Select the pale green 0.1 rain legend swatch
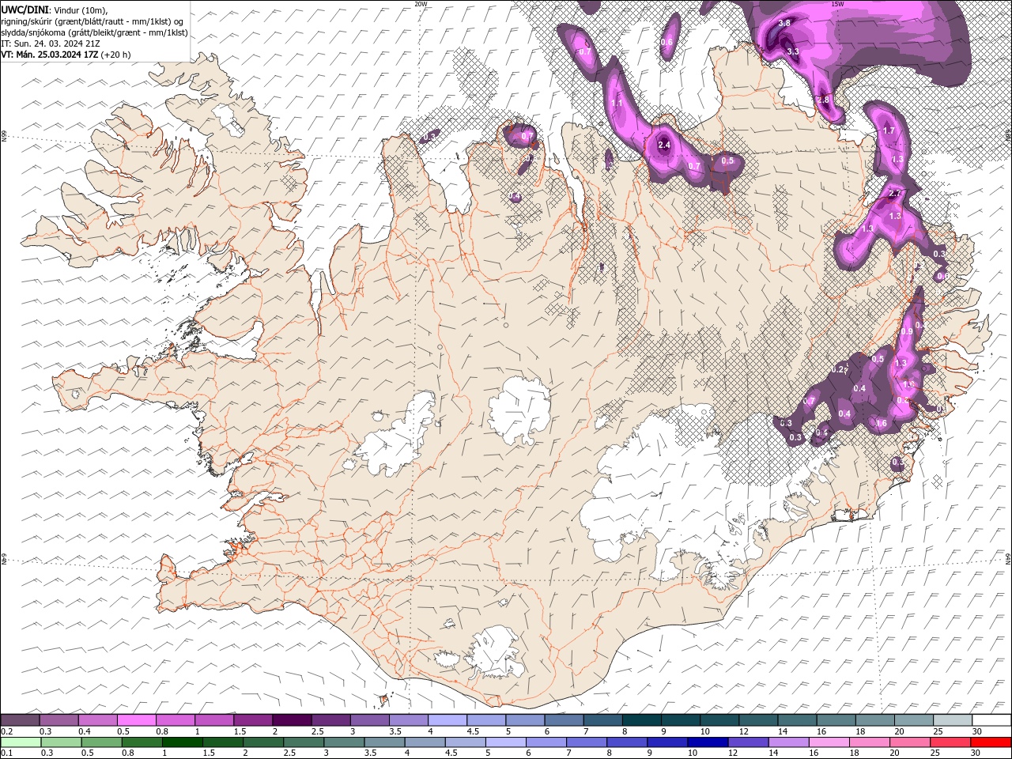The width and height of the screenshot is (1012, 759). (x=21, y=742)
